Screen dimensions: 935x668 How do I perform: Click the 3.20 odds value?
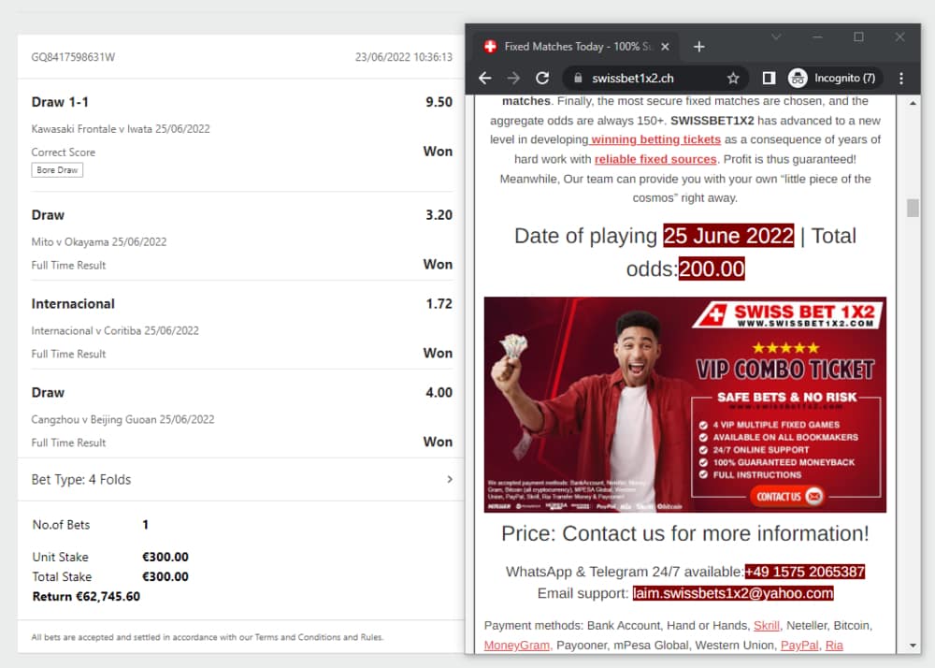pyautogui.click(x=439, y=215)
